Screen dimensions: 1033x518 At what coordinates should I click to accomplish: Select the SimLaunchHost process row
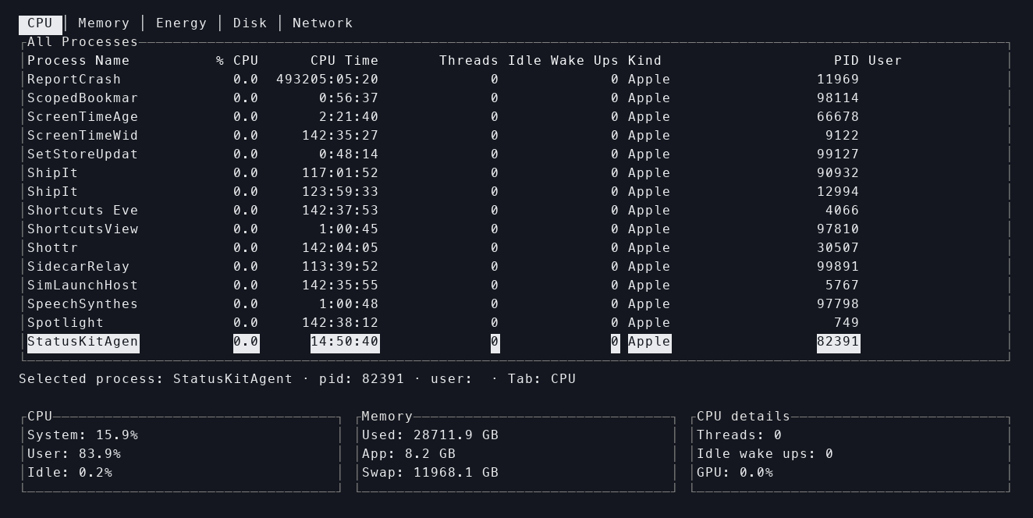click(82, 286)
